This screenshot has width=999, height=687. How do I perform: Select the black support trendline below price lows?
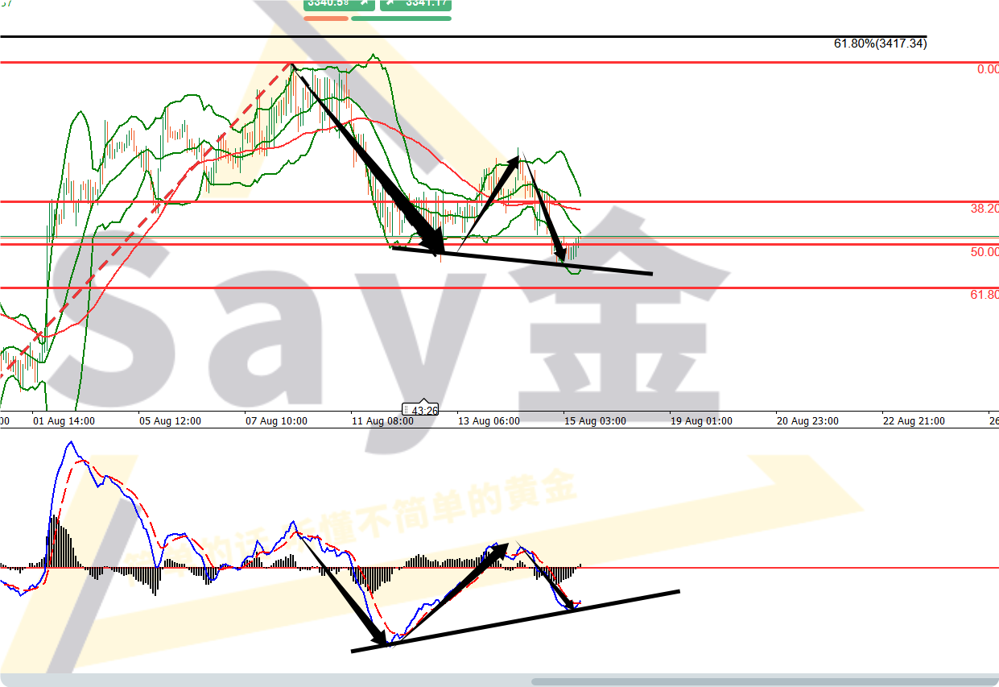pyautogui.click(x=522, y=261)
